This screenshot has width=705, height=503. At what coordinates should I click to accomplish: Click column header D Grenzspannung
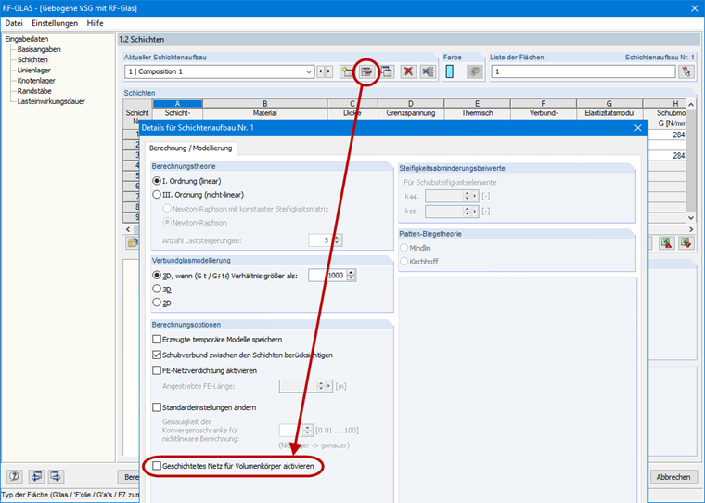[411, 109]
